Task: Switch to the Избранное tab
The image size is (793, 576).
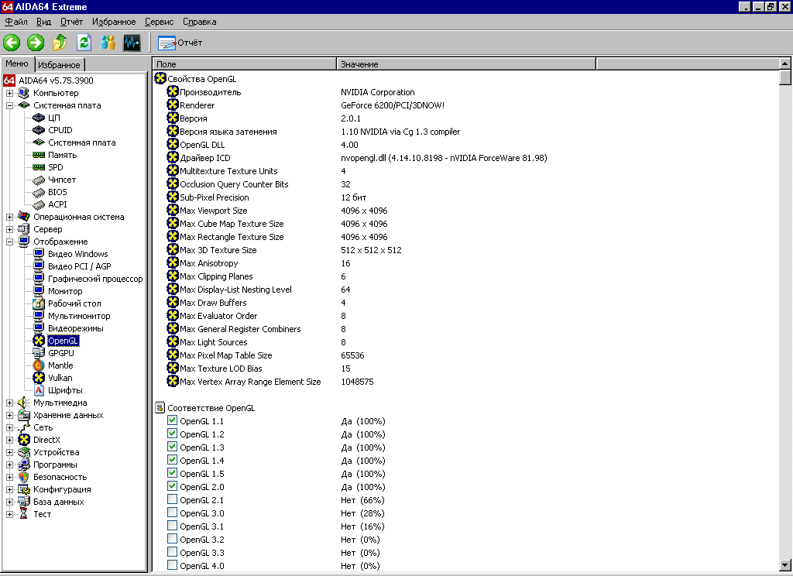Action: pos(59,65)
